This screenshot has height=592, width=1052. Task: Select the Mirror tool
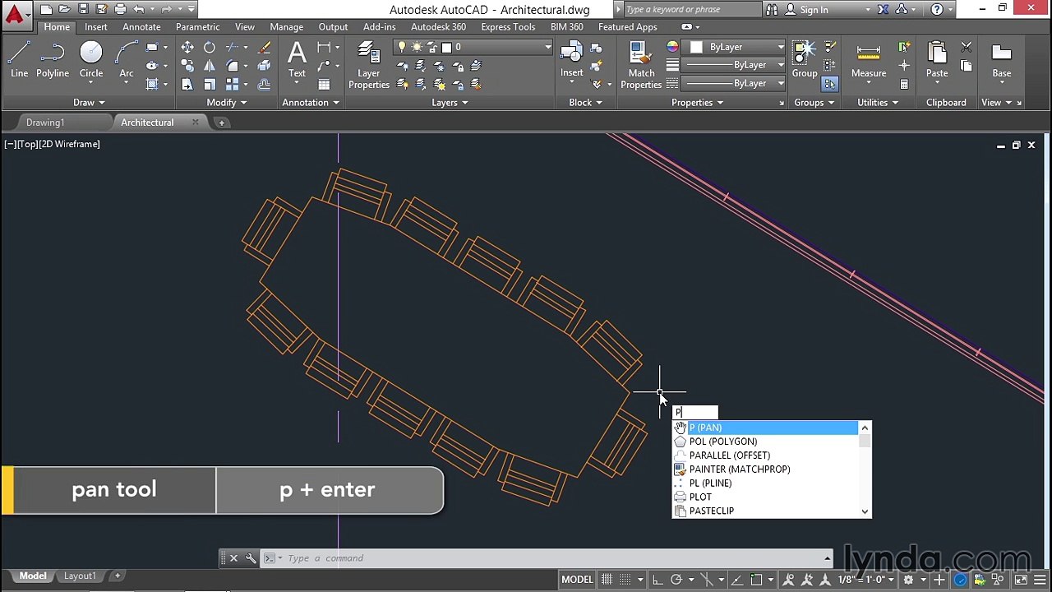tap(210, 66)
